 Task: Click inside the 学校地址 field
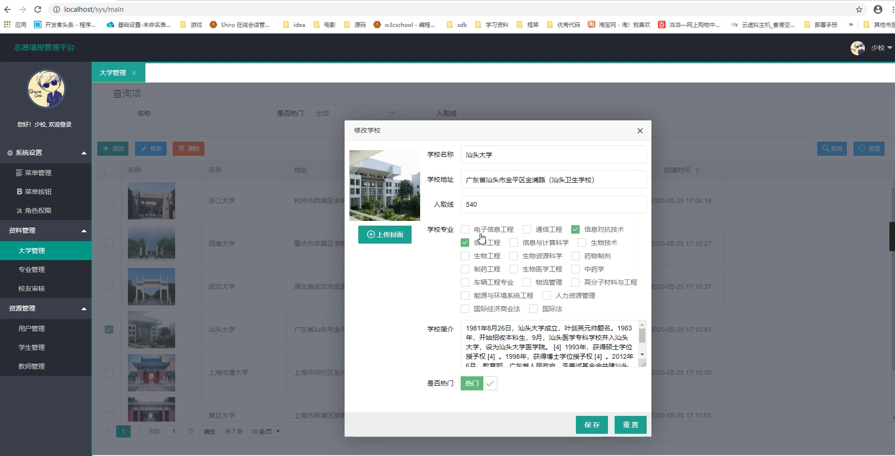coord(553,180)
